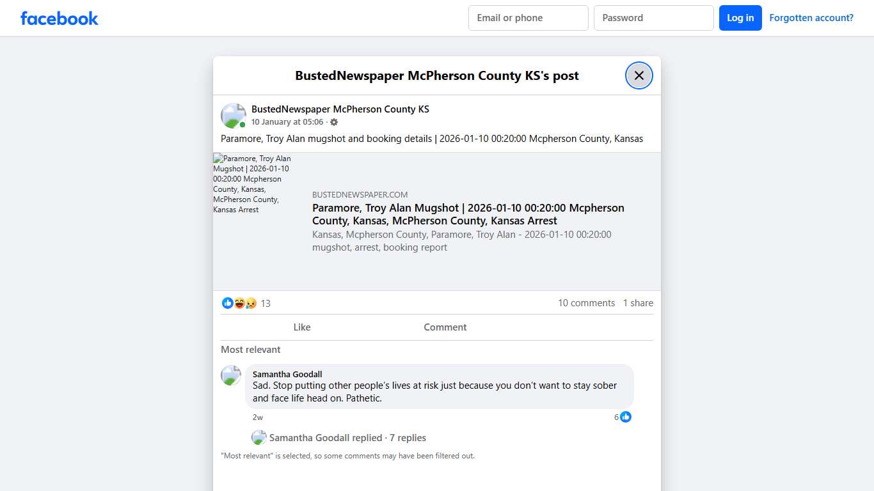
Task: Open the Forgotten account link
Action: [811, 17]
